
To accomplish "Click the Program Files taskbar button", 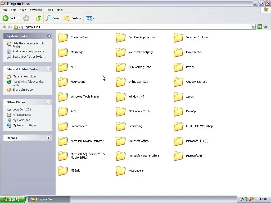I will [x=49, y=199].
